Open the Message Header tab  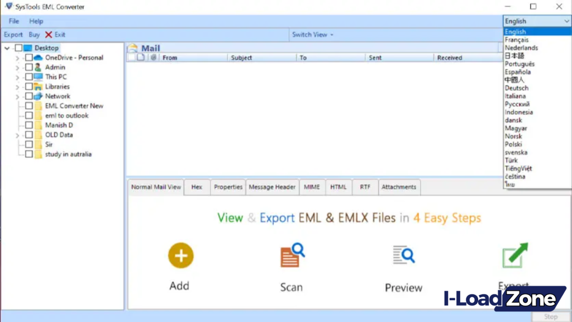272,187
